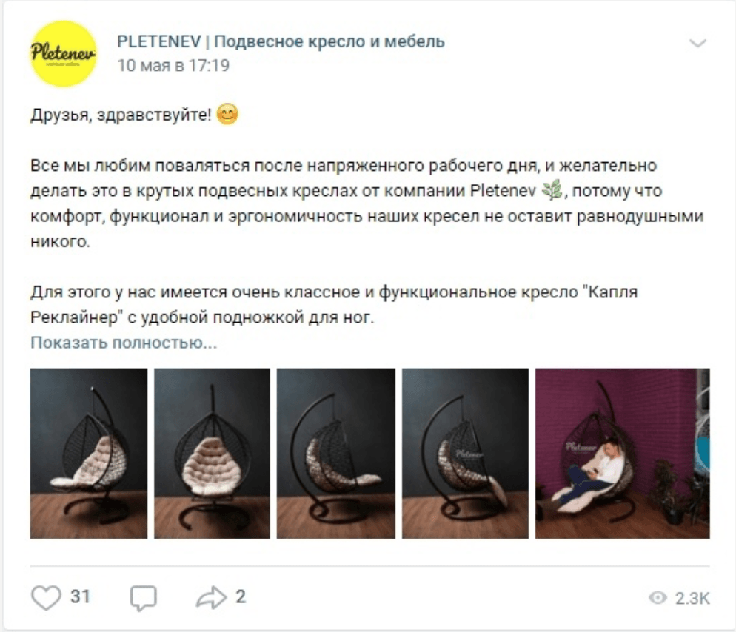The image size is (736, 632).
Task: Click the post date "10 мая в 17:19"
Action: pyautogui.click(x=173, y=65)
